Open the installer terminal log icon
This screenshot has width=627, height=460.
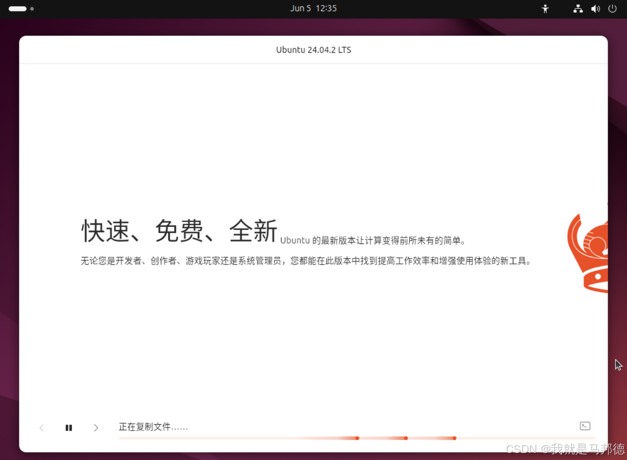click(585, 426)
